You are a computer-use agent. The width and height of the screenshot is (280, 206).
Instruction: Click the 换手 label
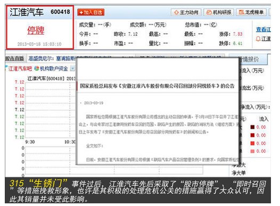pyautogui.click(x=85, y=43)
